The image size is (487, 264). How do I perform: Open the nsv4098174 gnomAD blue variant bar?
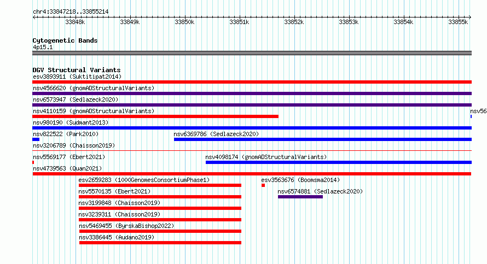[339, 162]
